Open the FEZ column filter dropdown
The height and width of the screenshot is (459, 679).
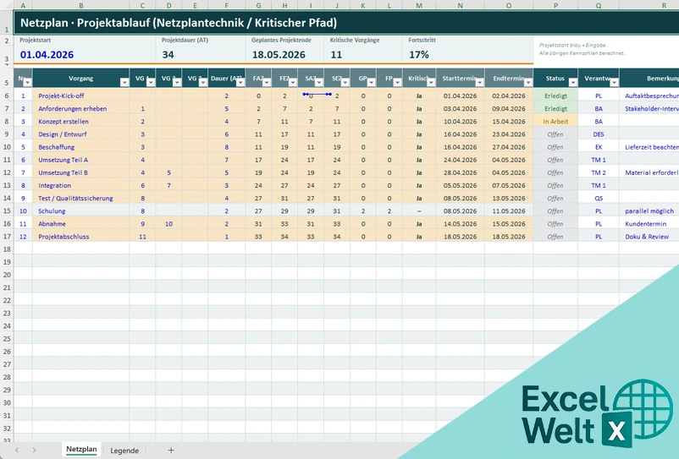(292, 82)
